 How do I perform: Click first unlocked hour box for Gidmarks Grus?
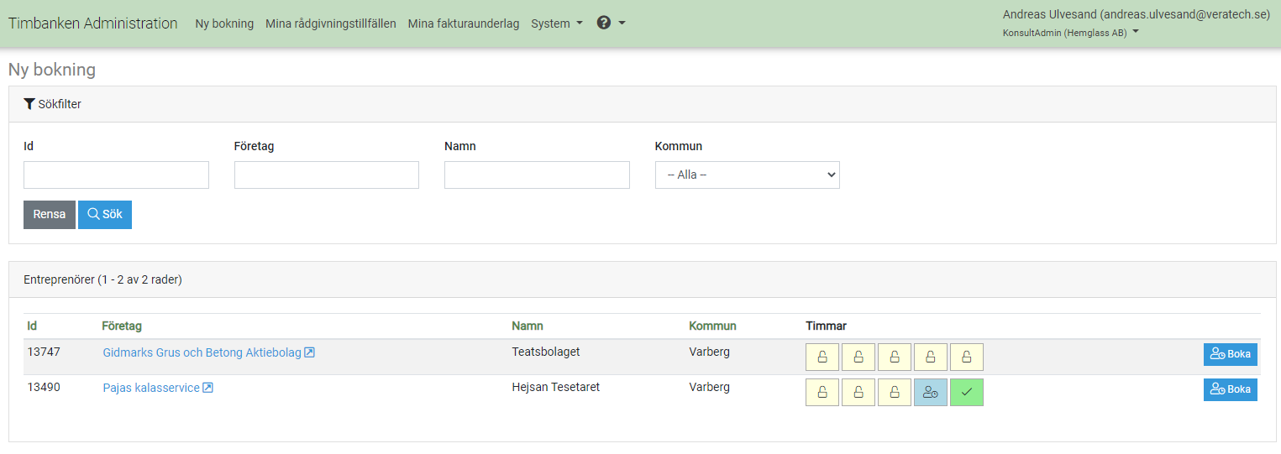point(822,357)
